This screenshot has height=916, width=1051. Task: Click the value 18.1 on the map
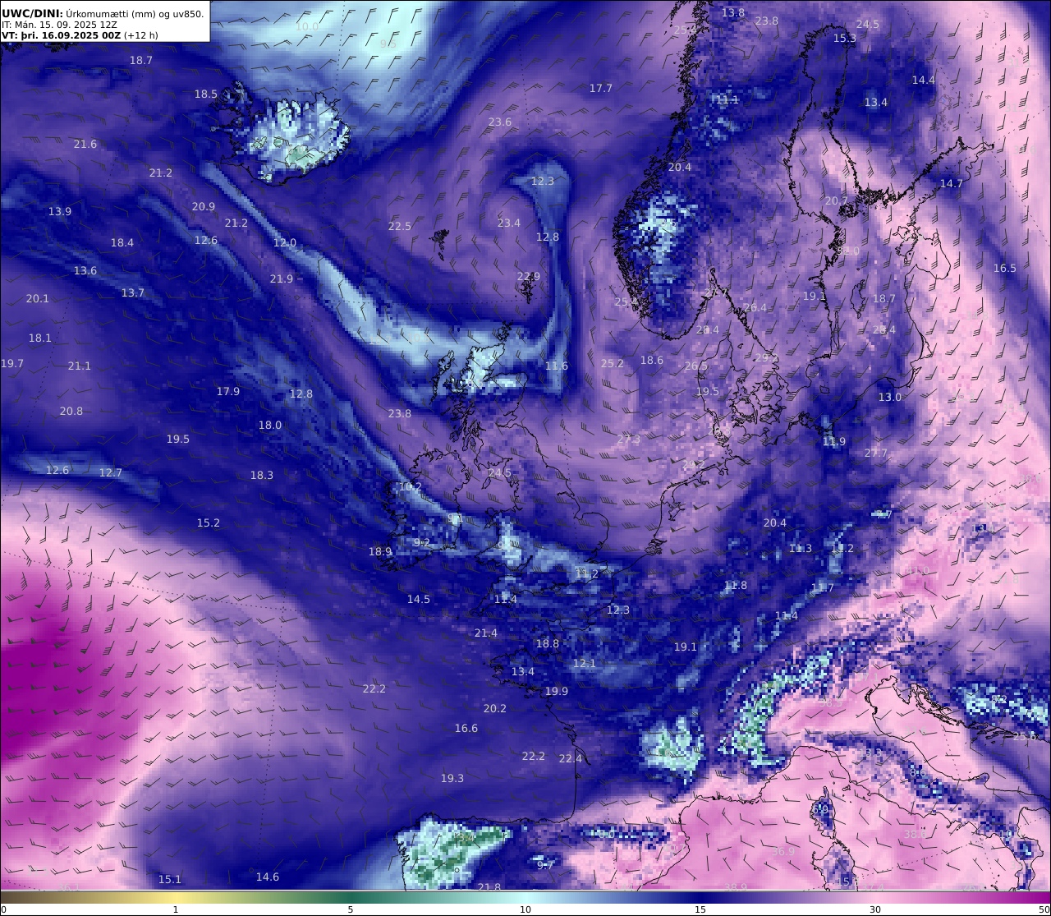[x=40, y=338]
